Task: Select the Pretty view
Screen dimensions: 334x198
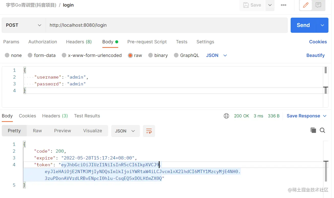Action: [x=14, y=131]
